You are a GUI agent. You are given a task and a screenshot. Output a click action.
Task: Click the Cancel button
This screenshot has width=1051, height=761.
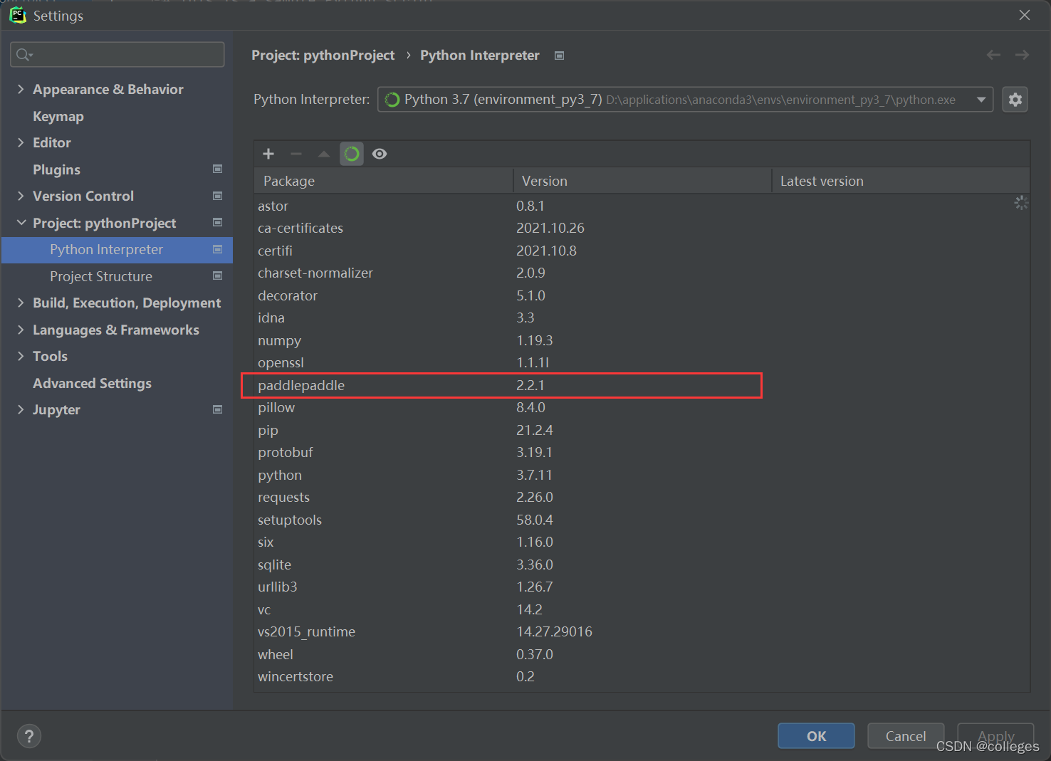coord(906,736)
